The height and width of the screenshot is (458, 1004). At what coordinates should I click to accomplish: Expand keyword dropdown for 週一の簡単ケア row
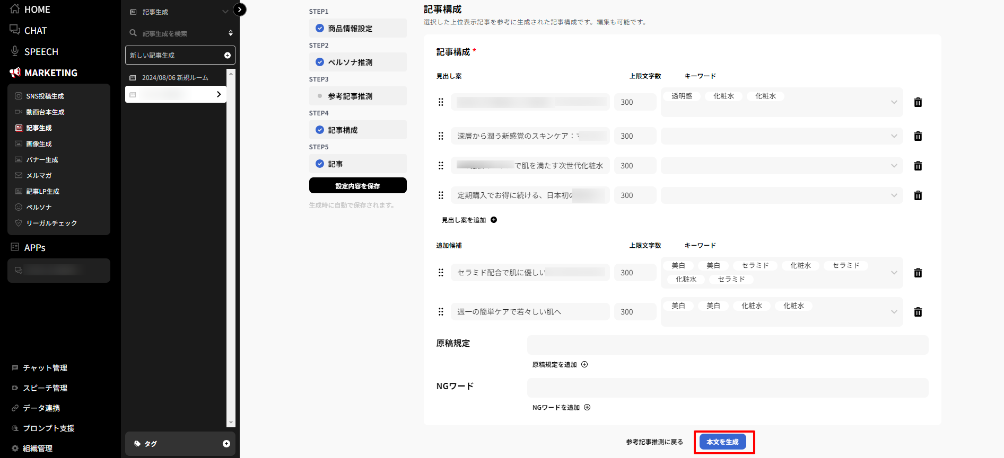894,312
